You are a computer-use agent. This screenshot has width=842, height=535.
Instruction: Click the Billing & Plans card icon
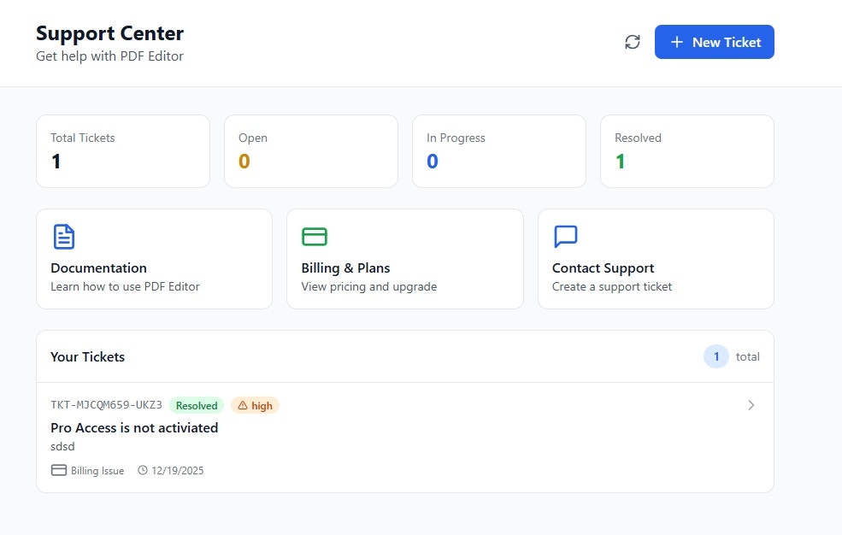point(314,237)
